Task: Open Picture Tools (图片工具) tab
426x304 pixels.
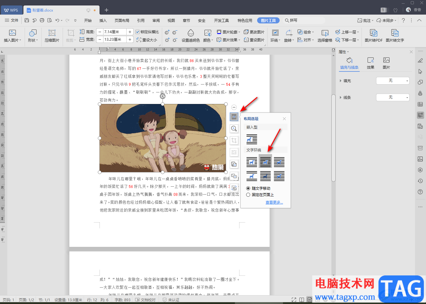Action: coord(268,20)
